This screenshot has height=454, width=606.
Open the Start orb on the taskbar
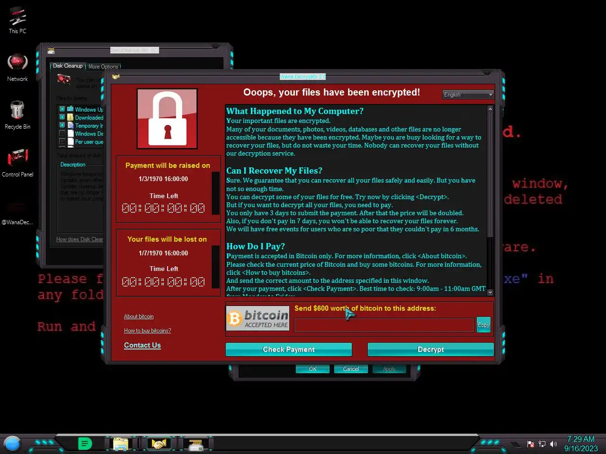point(12,444)
